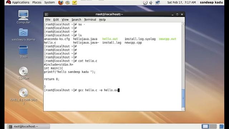
Task: Click the hellojava.java~ backup file name
Action: pos(86,43)
